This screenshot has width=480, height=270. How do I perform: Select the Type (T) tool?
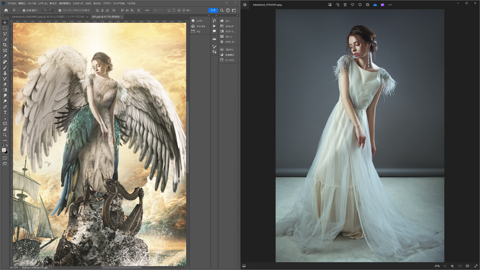pos(5,112)
